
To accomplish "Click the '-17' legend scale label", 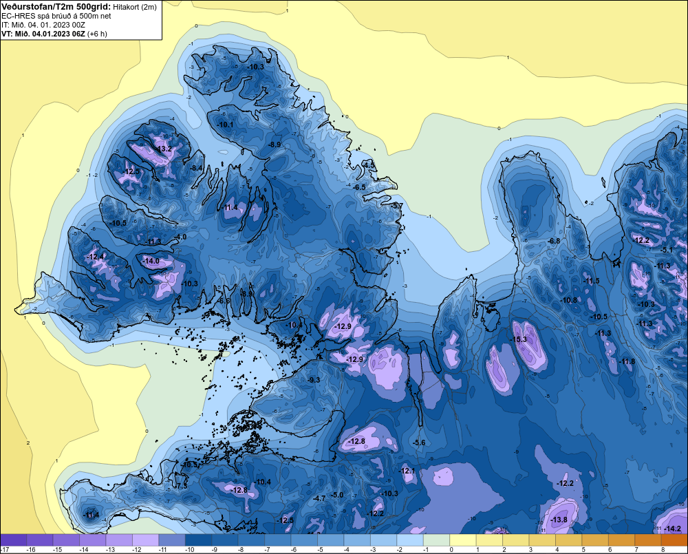I will 5,550.
